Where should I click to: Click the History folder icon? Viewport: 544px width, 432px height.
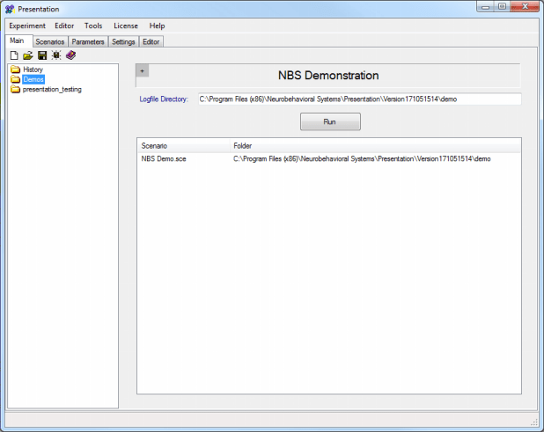[x=15, y=70]
